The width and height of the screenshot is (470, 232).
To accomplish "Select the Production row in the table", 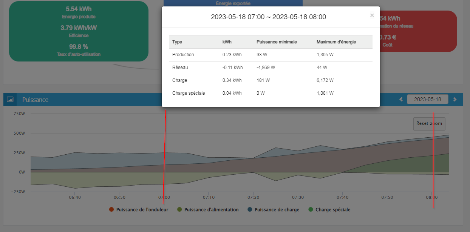I will click(x=271, y=55).
